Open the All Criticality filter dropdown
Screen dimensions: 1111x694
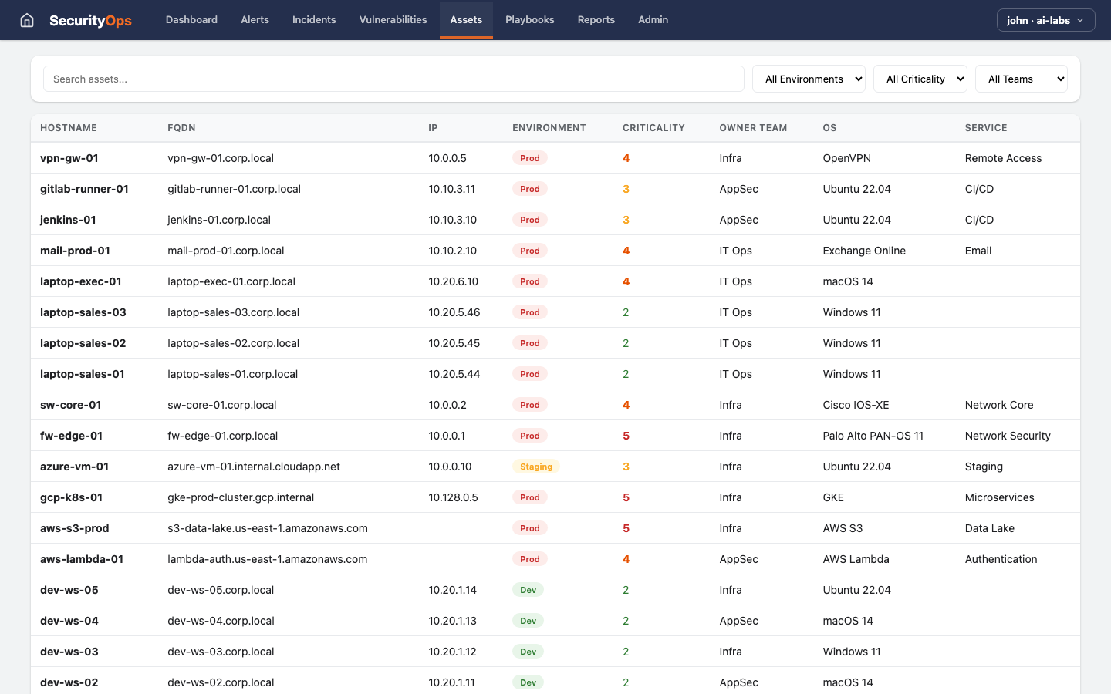920,78
